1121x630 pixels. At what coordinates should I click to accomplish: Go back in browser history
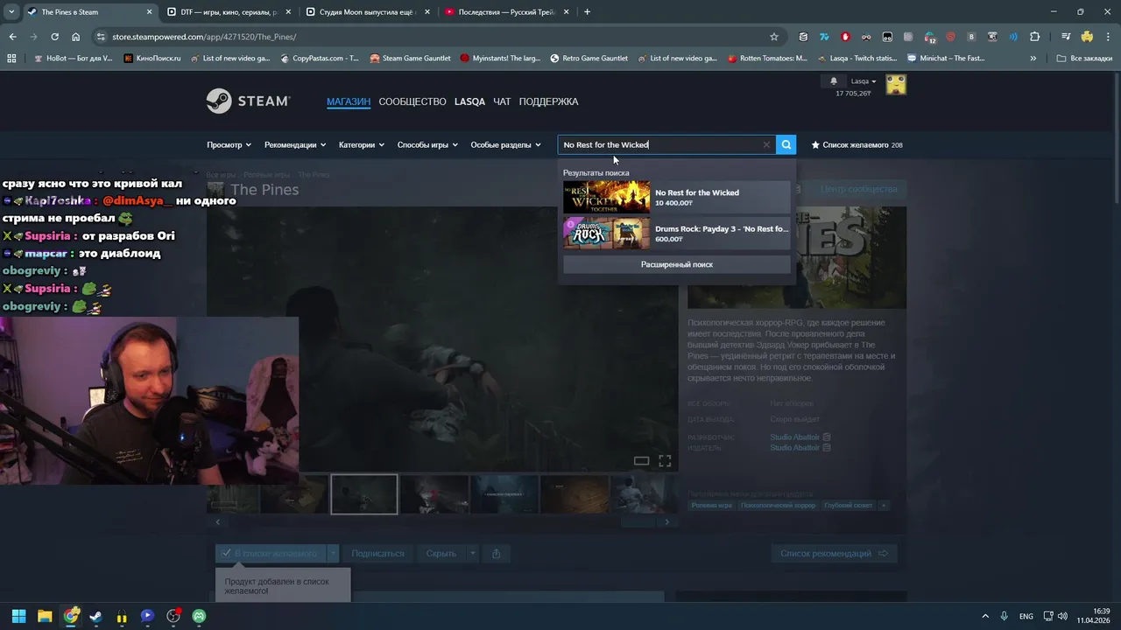(12, 37)
